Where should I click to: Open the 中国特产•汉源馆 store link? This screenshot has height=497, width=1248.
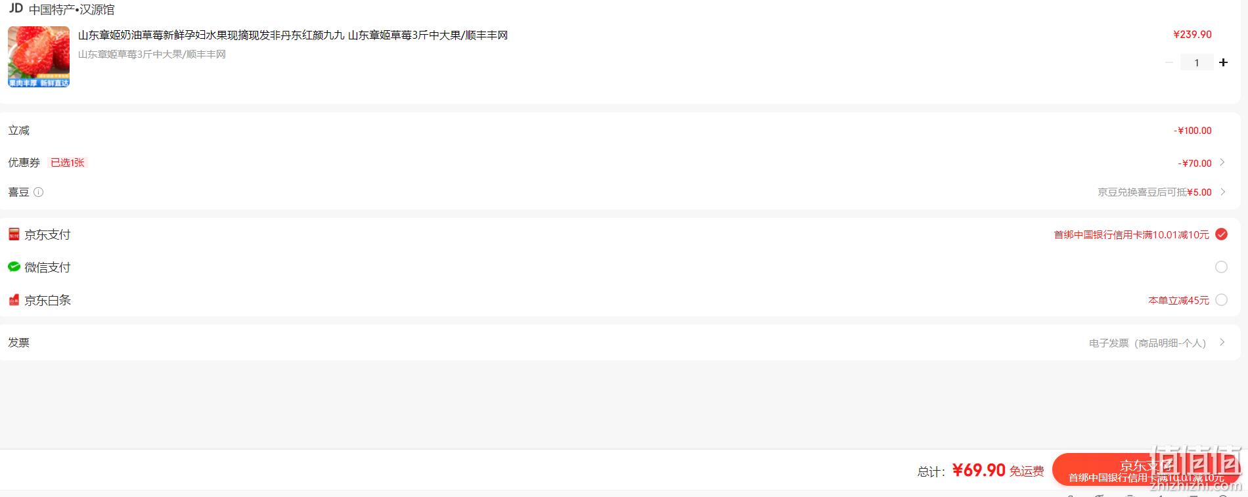(x=72, y=10)
